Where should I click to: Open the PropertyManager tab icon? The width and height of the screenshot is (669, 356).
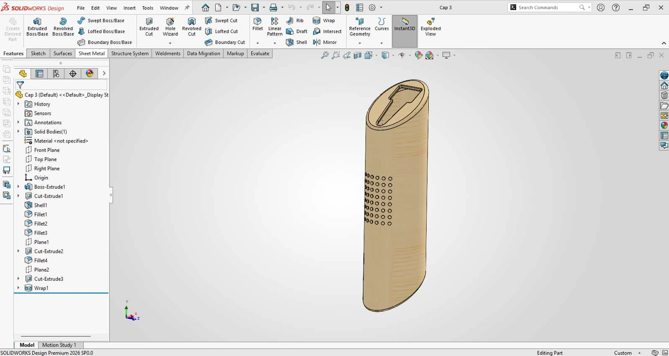(x=39, y=74)
